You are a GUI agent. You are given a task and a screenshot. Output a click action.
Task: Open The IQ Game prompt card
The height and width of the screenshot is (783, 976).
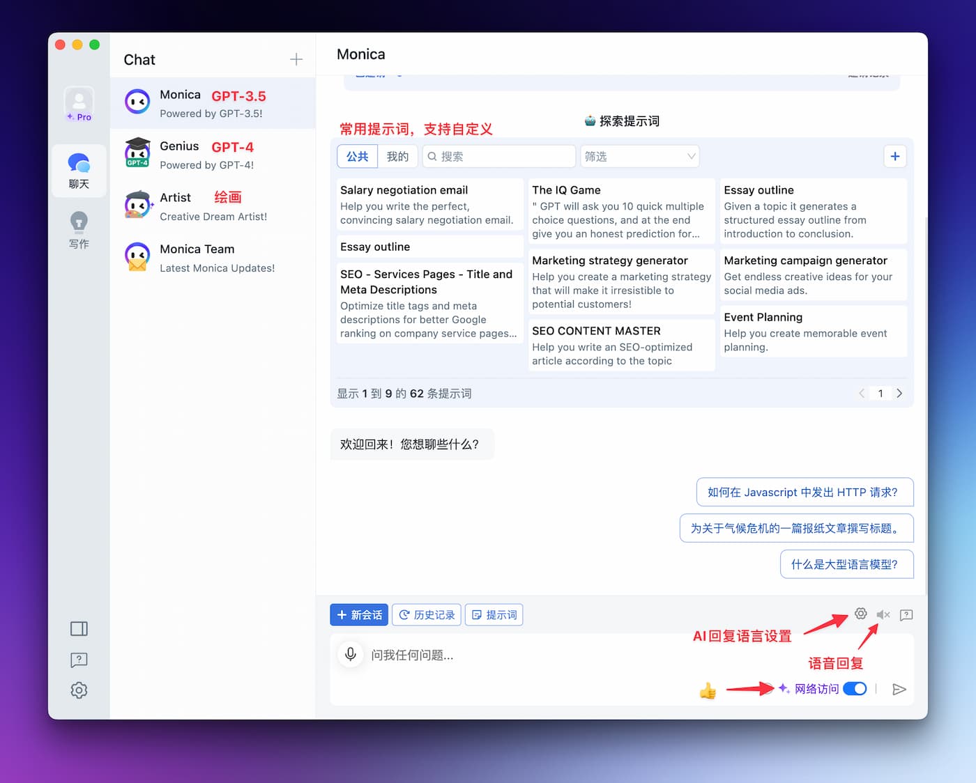pyautogui.click(x=621, y=211)
